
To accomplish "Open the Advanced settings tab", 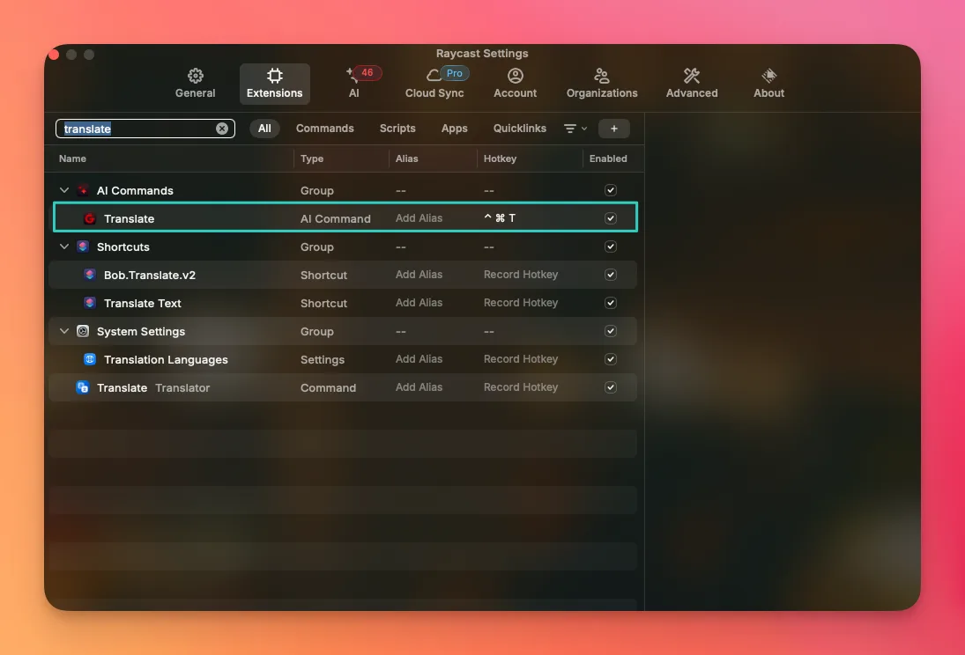I will [692, 84].
